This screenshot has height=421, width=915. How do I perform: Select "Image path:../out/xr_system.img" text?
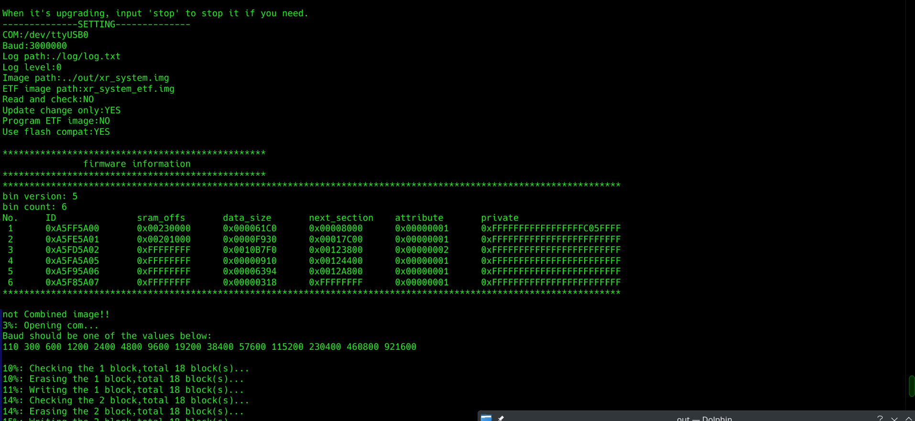[86, 78]
